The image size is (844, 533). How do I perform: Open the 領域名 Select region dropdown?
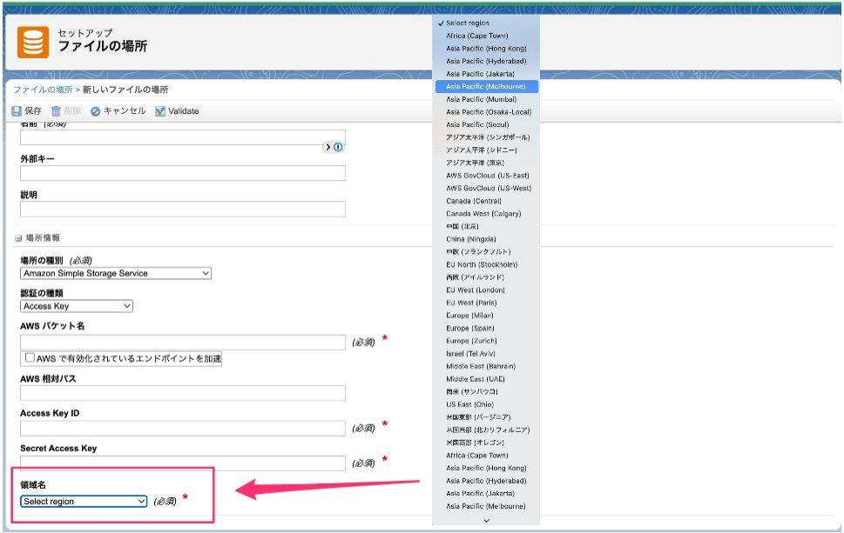tap(84, 502)
